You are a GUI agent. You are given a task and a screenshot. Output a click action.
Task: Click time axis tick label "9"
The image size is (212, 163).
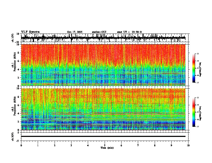point(171,145)
